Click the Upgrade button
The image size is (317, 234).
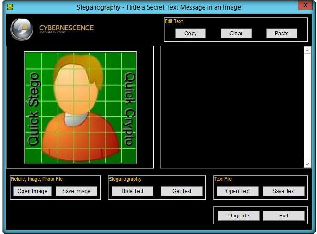click(239, 216)
